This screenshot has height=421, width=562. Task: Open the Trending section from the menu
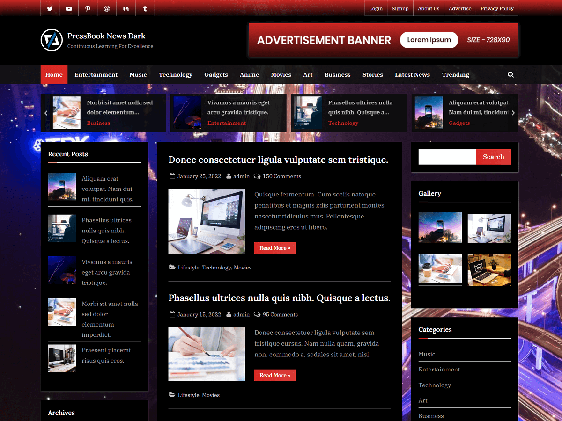[455, 74]
